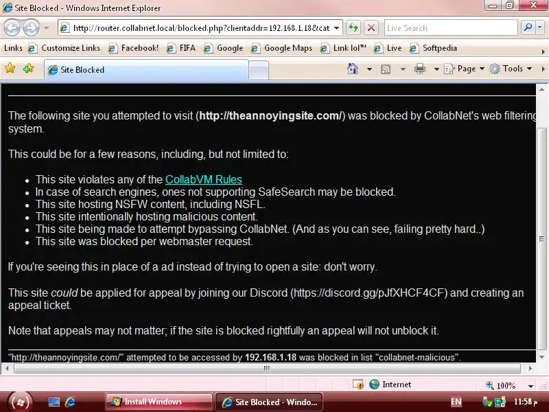Open the Live favorite link
Image resolution: width=549 pixels, height=412 pixels.
pyautogui.click(x=388, y=48)
